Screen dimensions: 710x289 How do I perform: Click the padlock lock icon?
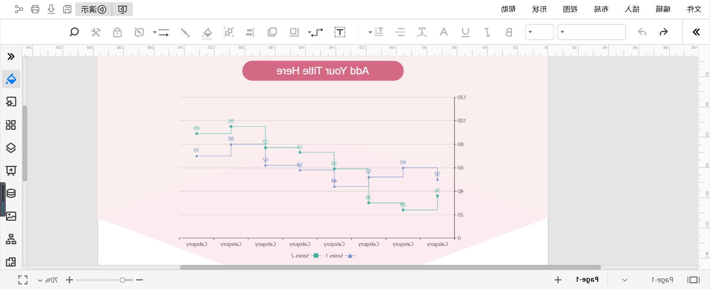pos(117,32)
